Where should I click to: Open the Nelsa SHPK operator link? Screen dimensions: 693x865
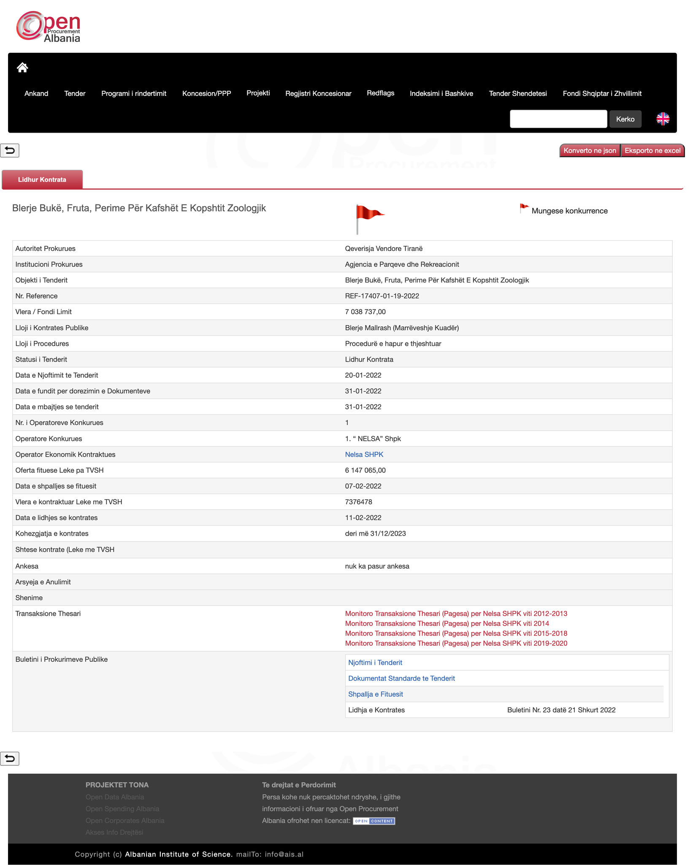click(x=364, y=454)
